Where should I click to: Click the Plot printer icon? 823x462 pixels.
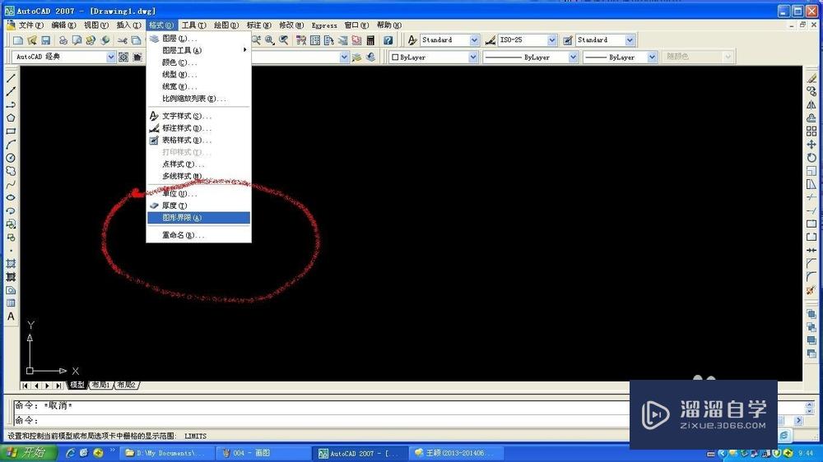(63, 40)
